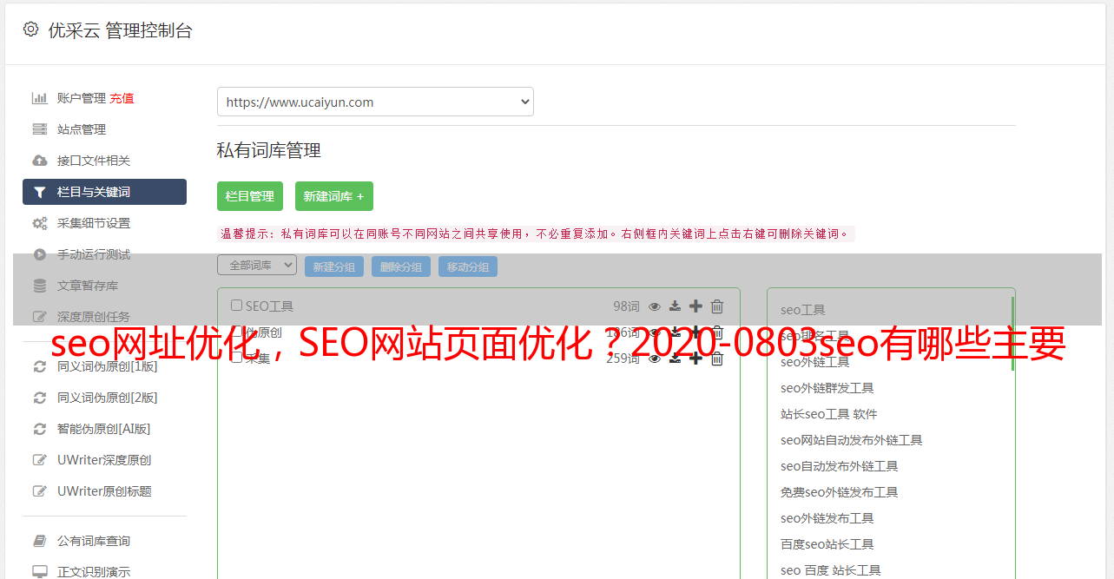1114x579 pixels.
Task: Click the edit icon for 深度原创任务
Action: click(x=39, y=317)
